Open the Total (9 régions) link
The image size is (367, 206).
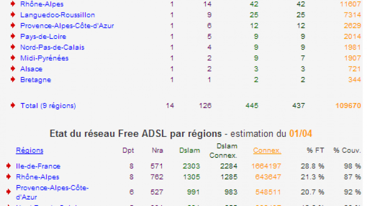pos(48,106)
